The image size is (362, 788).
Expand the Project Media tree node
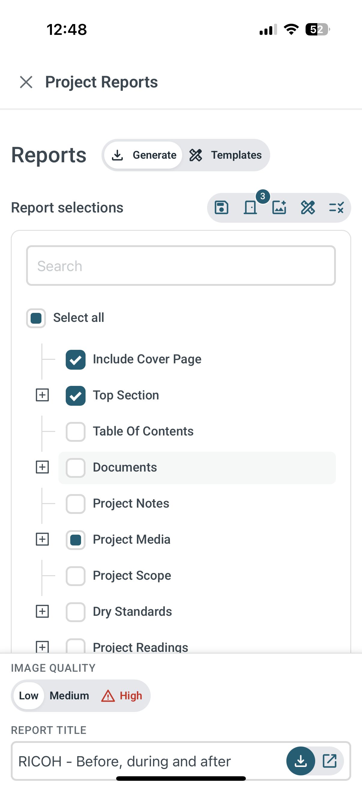(42, 539)
